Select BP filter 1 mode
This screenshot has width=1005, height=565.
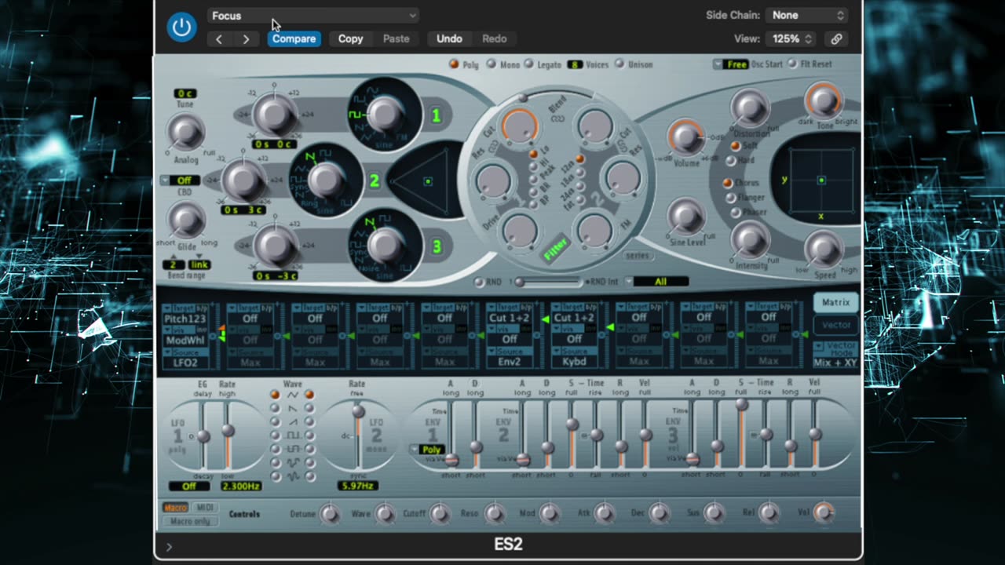tap(534, 204)
